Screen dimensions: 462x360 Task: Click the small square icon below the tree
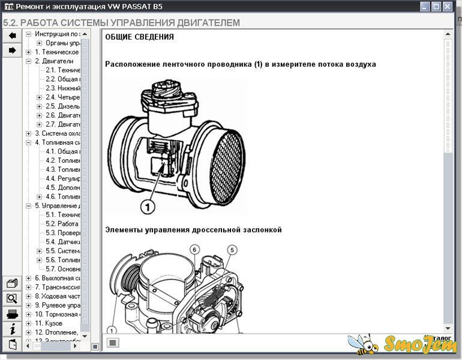coord(95,346)
